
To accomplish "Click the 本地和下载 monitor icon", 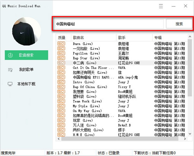I will [x=11, y=84].
